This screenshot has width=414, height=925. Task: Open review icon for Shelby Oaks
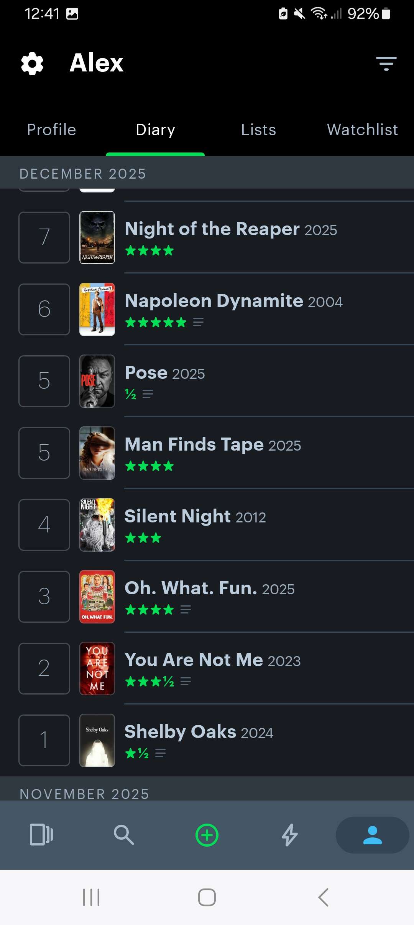coord(160,753)
